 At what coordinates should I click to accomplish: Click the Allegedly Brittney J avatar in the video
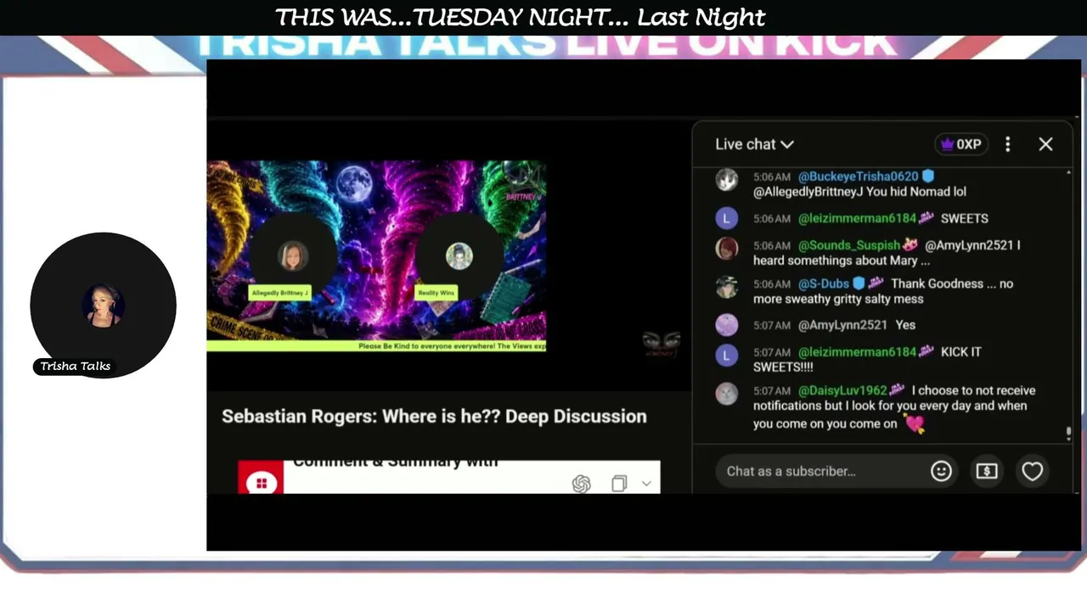[x=293, y=255]
